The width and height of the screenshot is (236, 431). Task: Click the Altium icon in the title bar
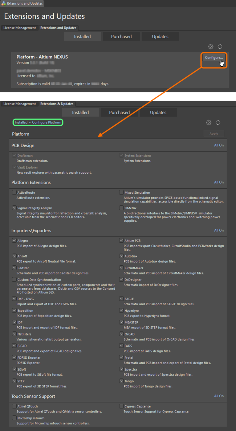3,3
